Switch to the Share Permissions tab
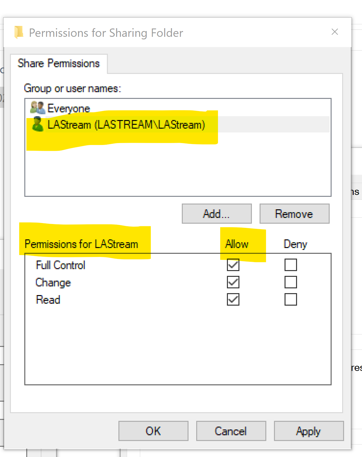362x457 pixels. click(59, 63)
